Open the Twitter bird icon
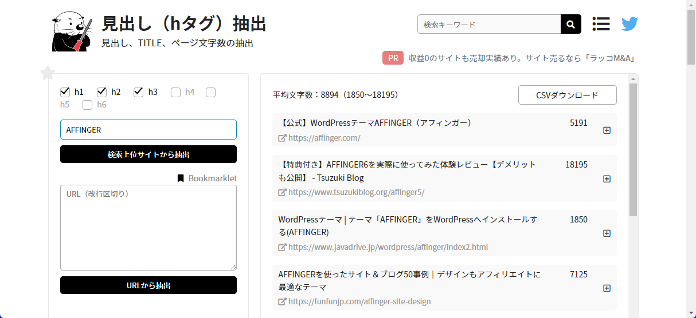 pyautogui.click(x=629, y=24)
